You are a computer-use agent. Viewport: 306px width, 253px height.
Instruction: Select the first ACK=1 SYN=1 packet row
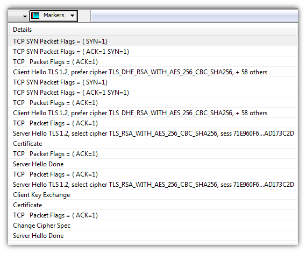tap(153, 52)
